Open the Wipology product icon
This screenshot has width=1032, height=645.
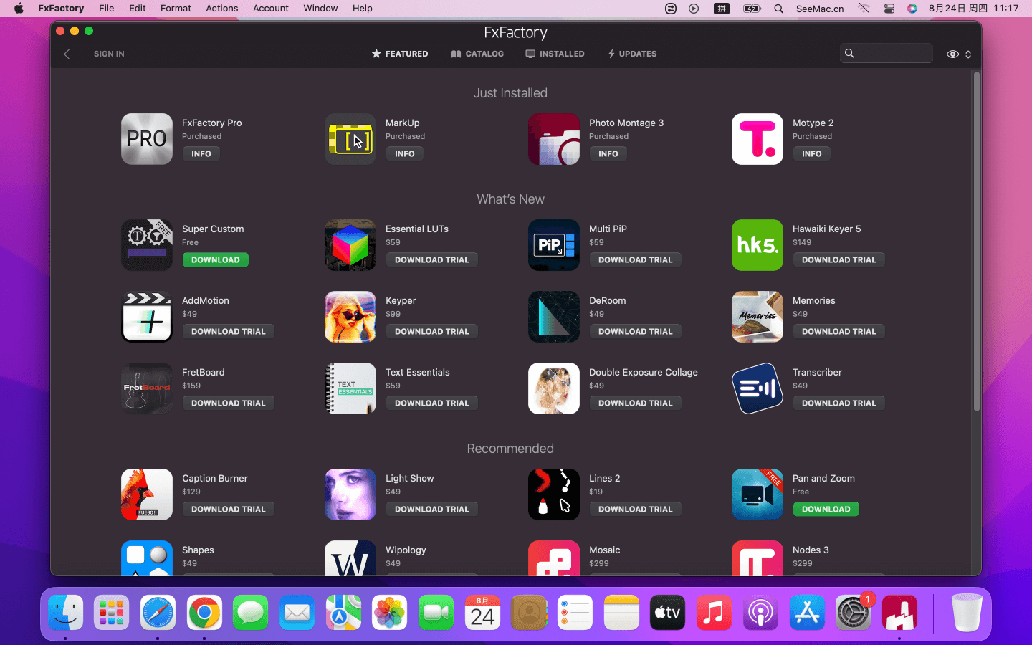pyautogui.click(x=350, y=558)
